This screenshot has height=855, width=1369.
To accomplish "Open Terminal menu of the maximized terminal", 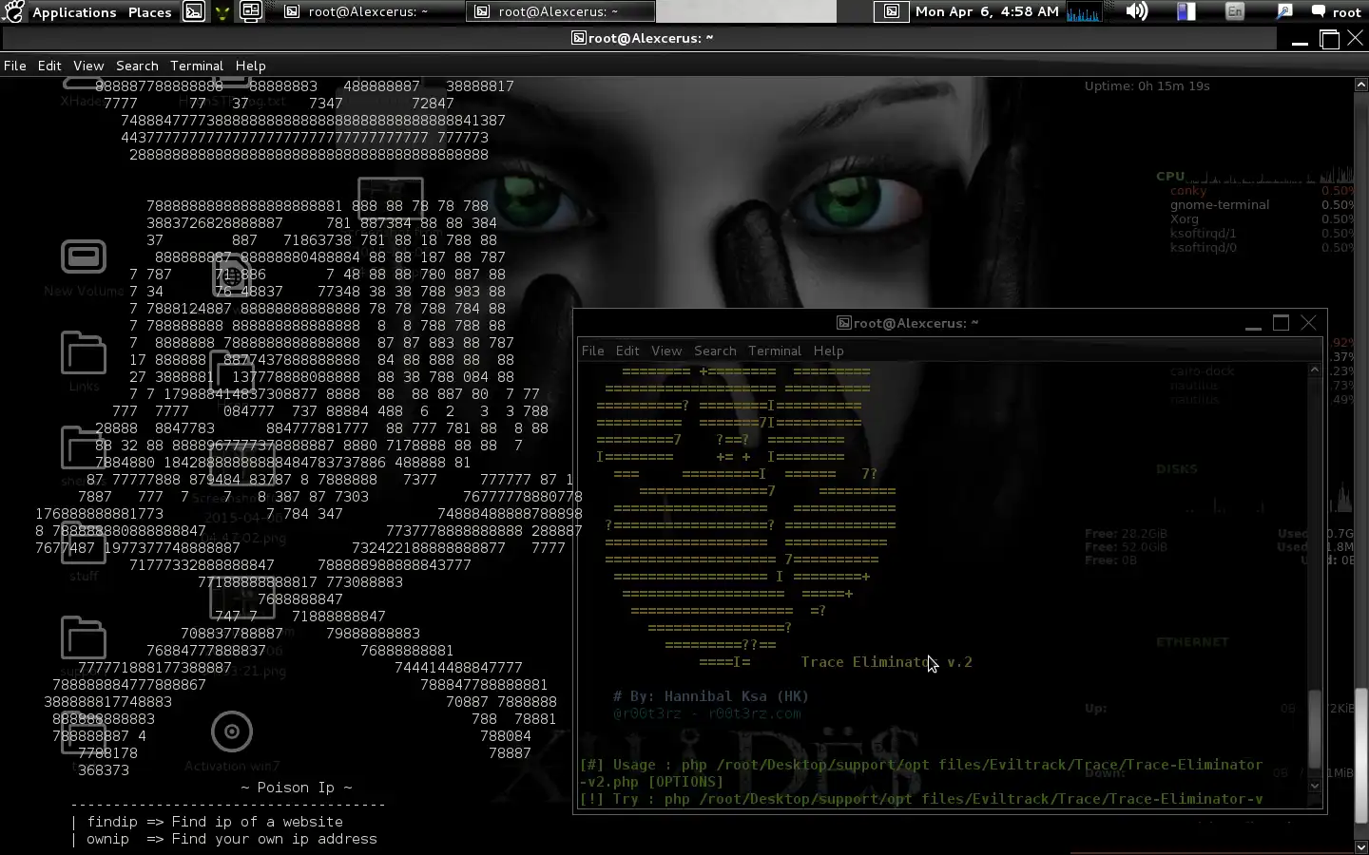I will [x=197, y=66].
